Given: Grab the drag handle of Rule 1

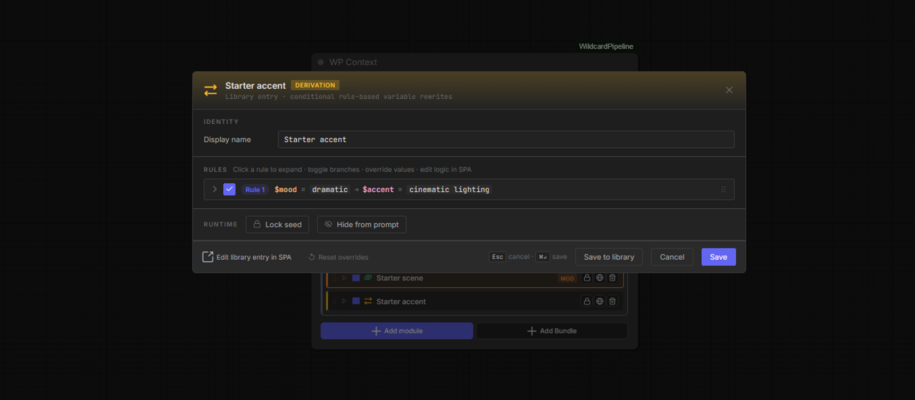Looking at the screenshot, I should [723, 190].
